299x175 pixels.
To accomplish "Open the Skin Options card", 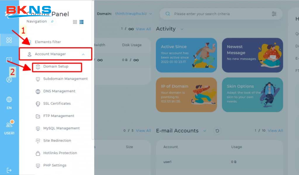I will point(252,94).
